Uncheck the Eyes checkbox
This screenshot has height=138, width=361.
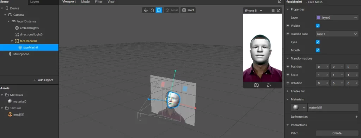coord(318,42)
